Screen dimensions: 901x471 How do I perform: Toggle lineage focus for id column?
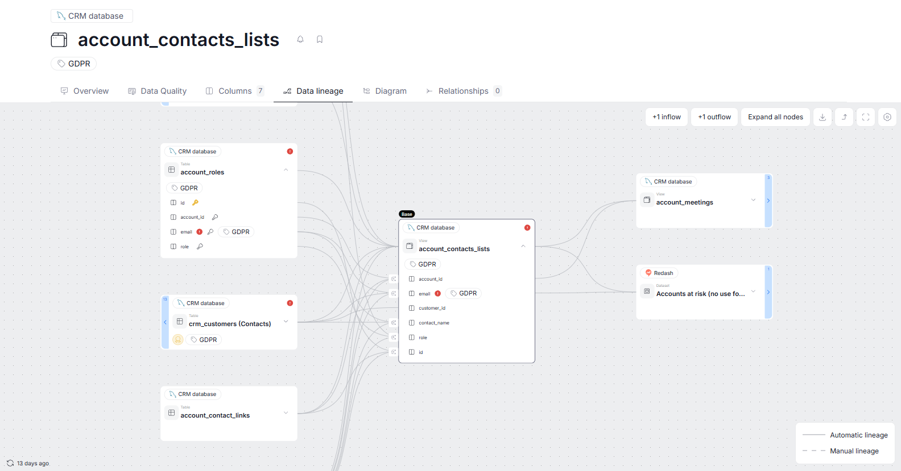pyautogui.click(x=393, y=352)
